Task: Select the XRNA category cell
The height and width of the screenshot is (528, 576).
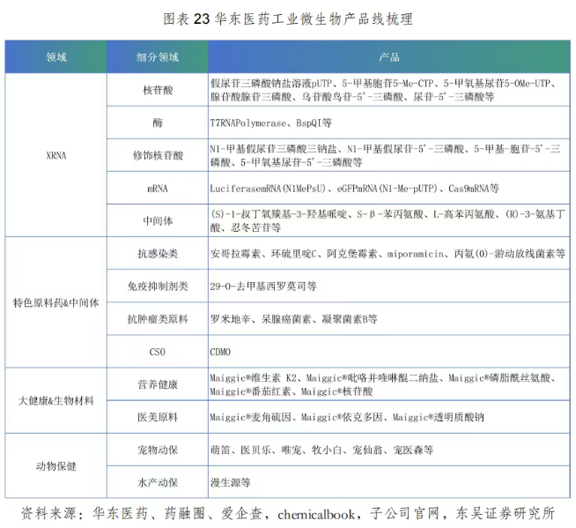Action: click(x=55, y=155)
